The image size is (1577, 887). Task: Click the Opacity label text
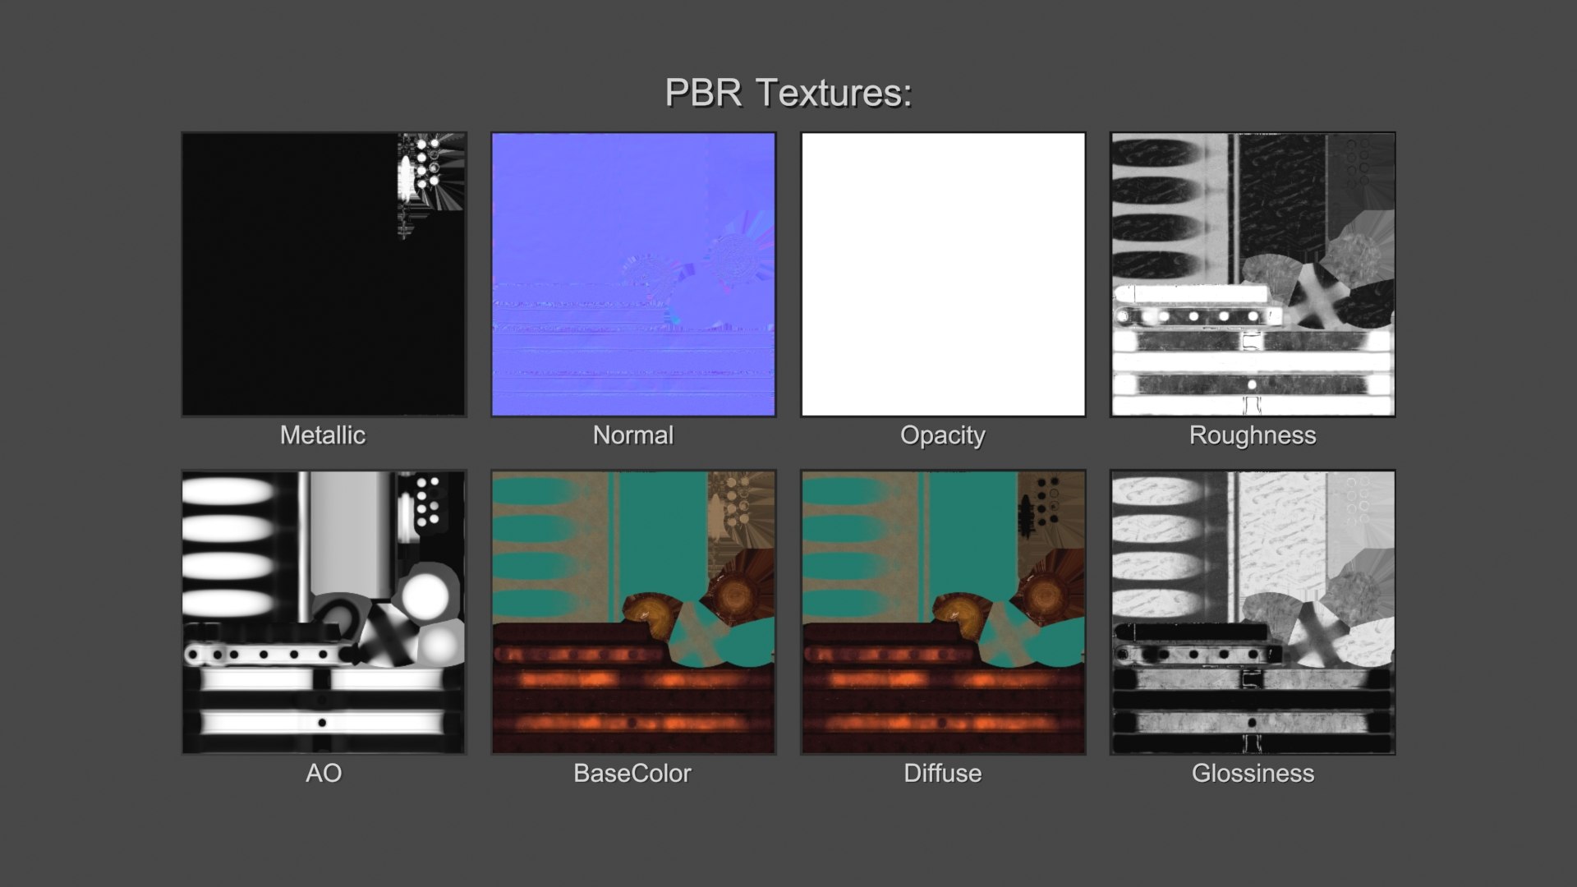pyautogui.click(x=943, y=435)
